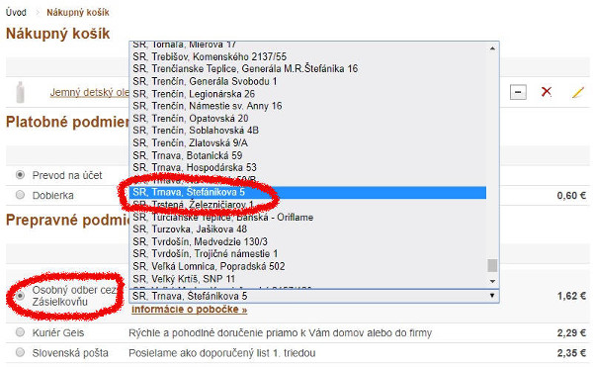Select Osobný odber cez Zásielkovňu radio
Screen dimensions: 593x367
point(20,296)
